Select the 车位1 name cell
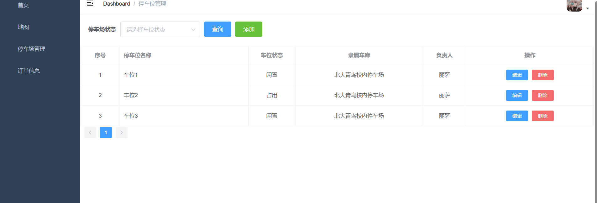The image size is (597, 203). 184,75
